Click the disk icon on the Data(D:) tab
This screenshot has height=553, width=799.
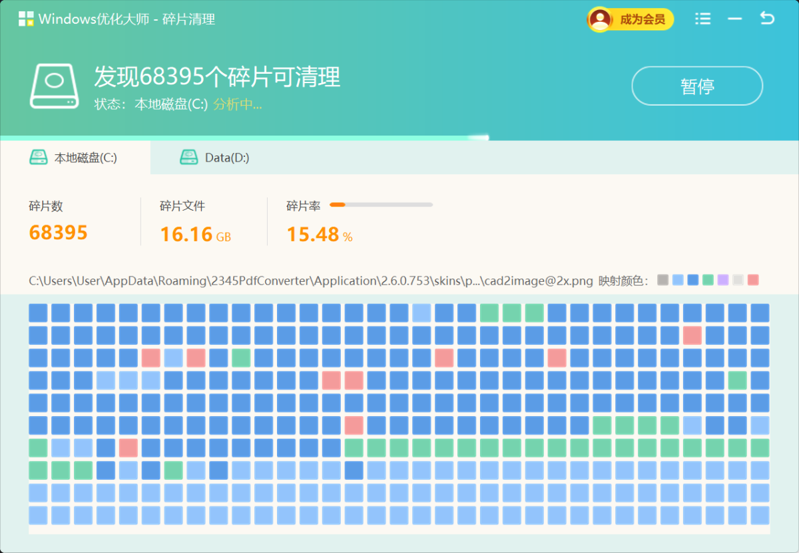coord(190,158)
